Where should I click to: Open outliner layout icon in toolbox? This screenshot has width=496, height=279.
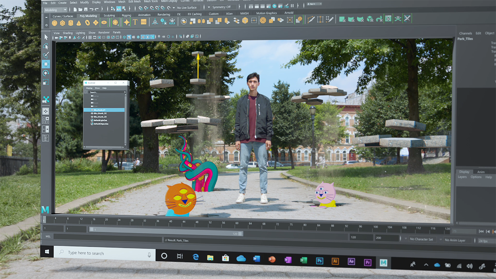[x=45, y=138]
